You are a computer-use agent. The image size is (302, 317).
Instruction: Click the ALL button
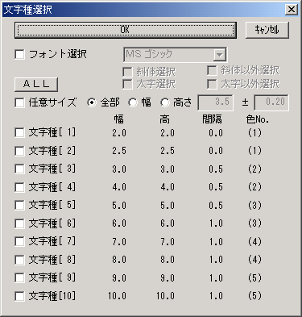pos(36,84)
